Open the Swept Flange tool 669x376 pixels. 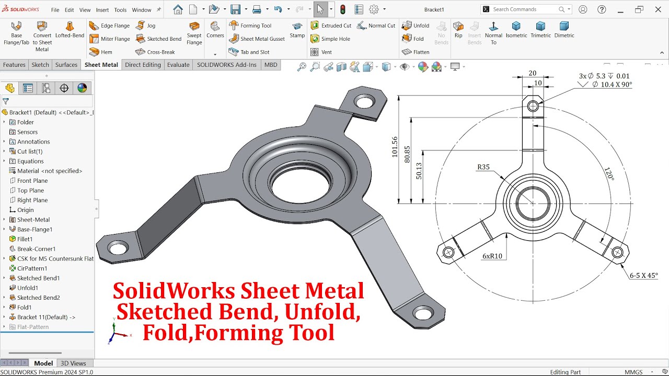click(x=194, y=33)
